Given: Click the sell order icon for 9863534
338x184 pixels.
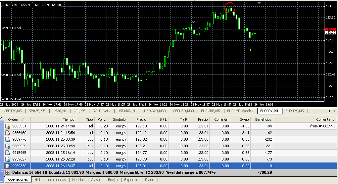Looking at the screenshot, I should pyautogui.click(x=7, y=126).
